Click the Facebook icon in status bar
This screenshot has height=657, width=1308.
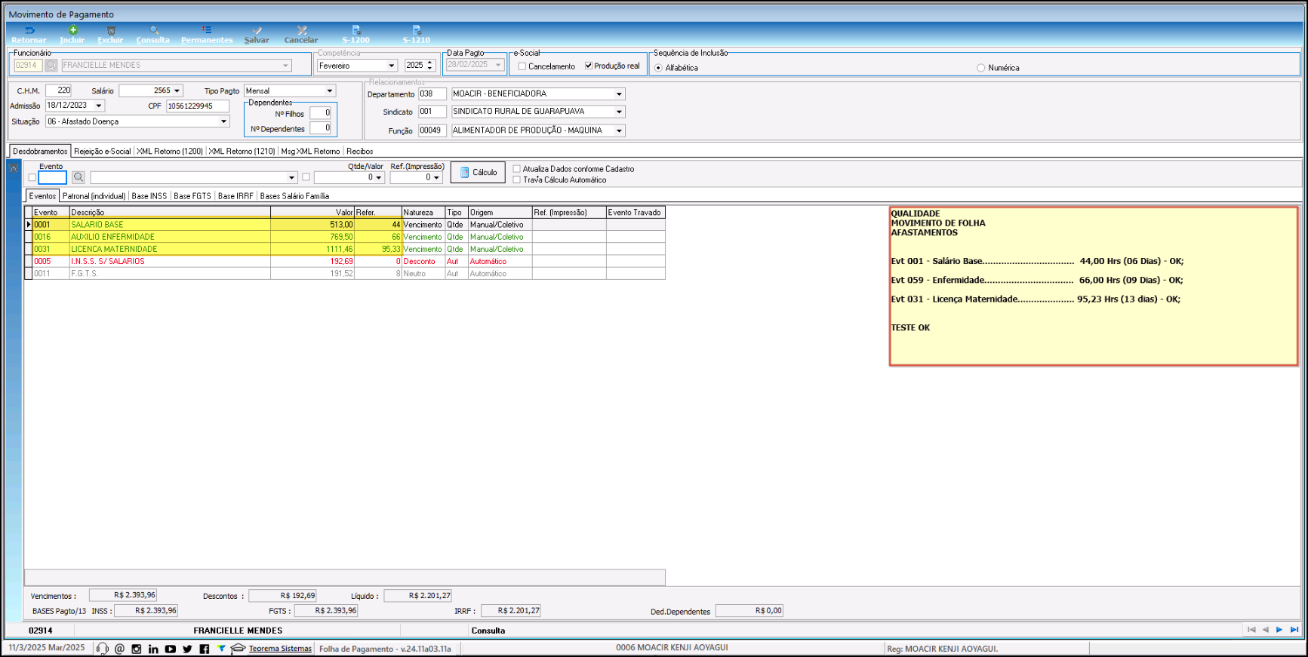[205, 649]
